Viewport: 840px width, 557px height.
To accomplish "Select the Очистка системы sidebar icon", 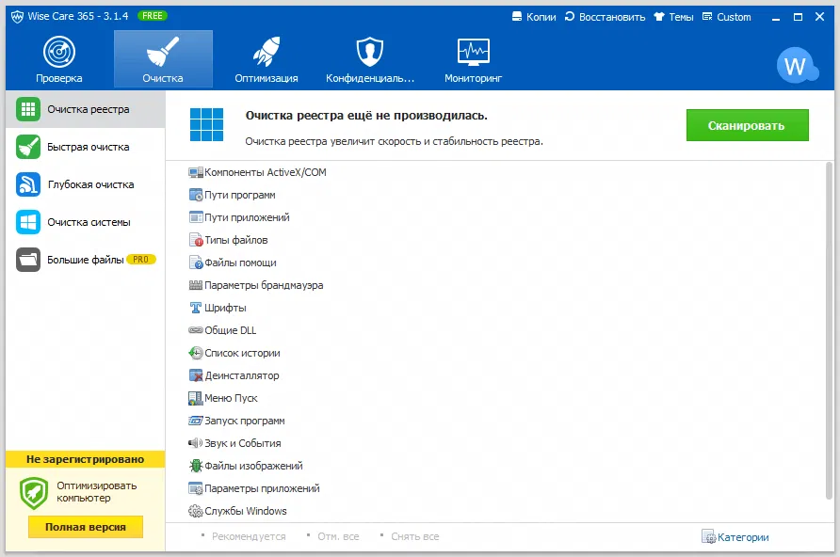I will click(x=28, y=221).
